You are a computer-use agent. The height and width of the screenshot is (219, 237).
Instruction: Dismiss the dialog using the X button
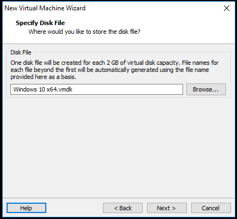point(227,8)
